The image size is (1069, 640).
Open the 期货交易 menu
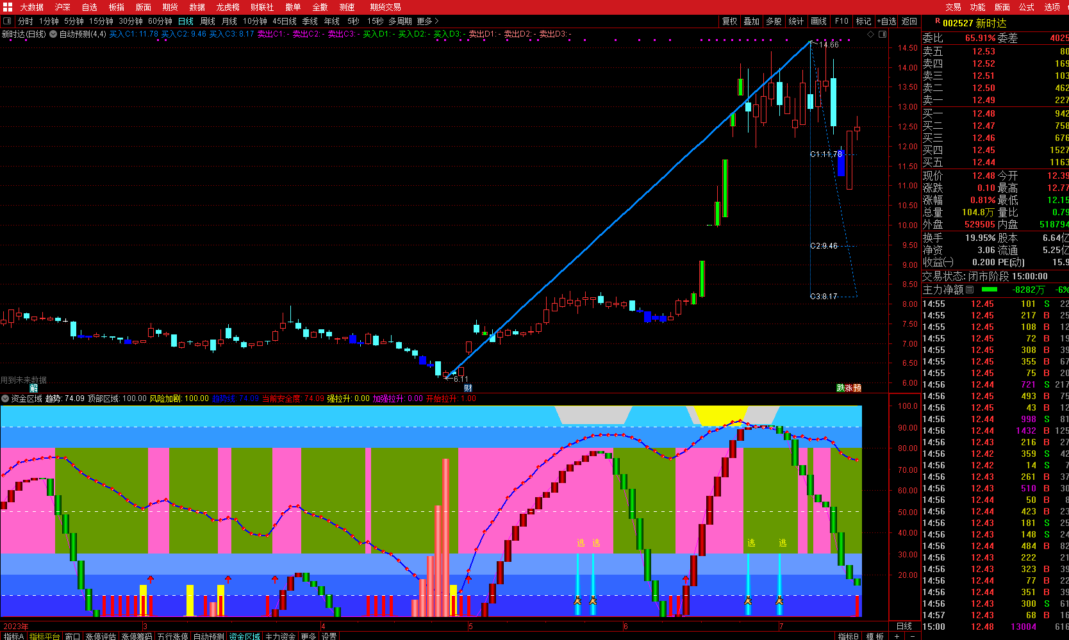point(385,7)
